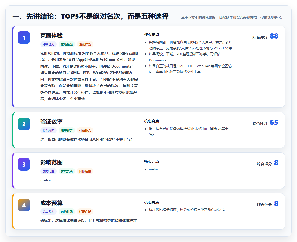Click 综合评分 label in the 成本预算 card
The image size is (297, 242).
[x=264, y=205]
